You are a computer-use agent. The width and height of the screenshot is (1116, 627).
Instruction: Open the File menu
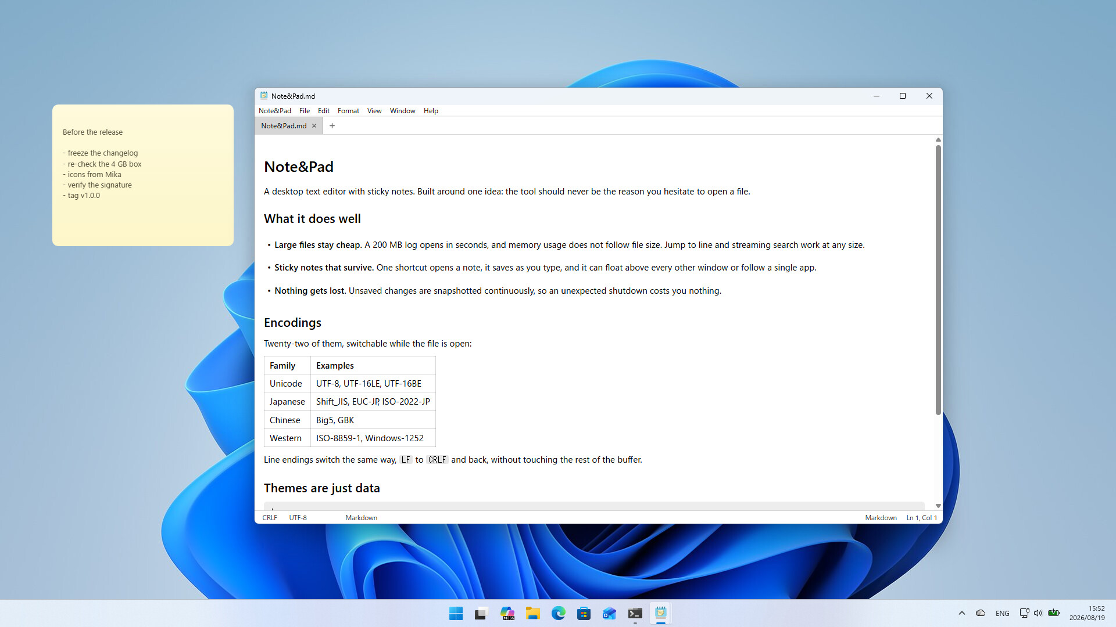(305, 111)
